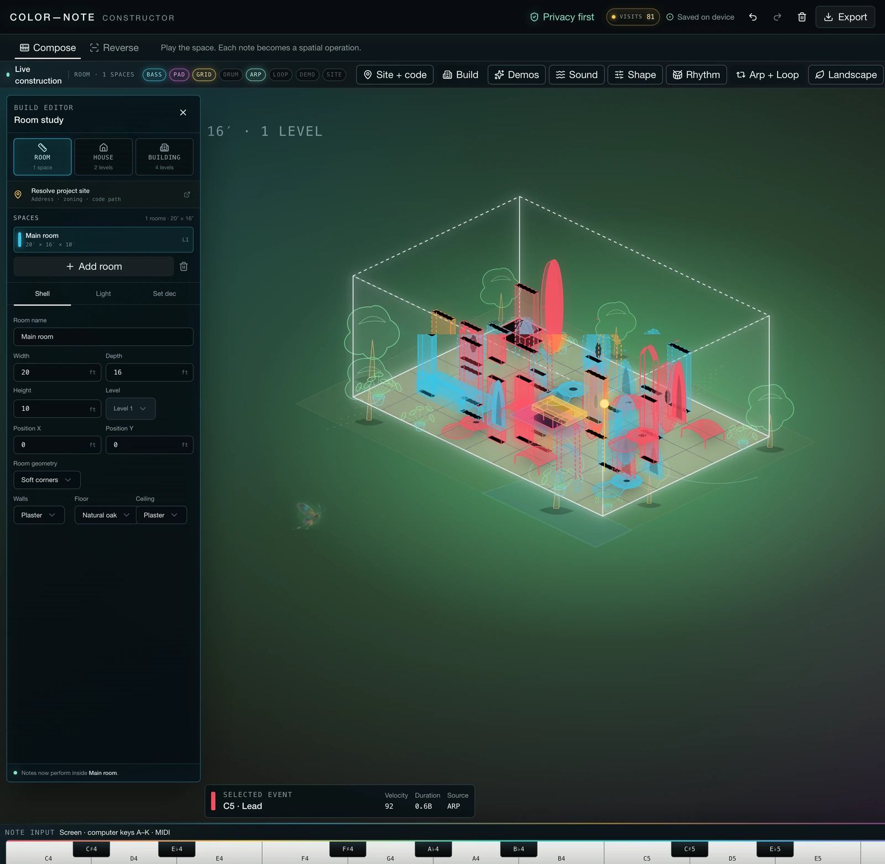
Task: Toggle the ARP chip
Action: click(x=256, y=75)
